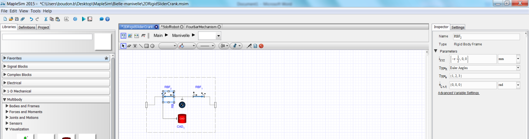Switch to the Settings tab
The height and width of the screenshot is (139, 529).
pos(458,27)
